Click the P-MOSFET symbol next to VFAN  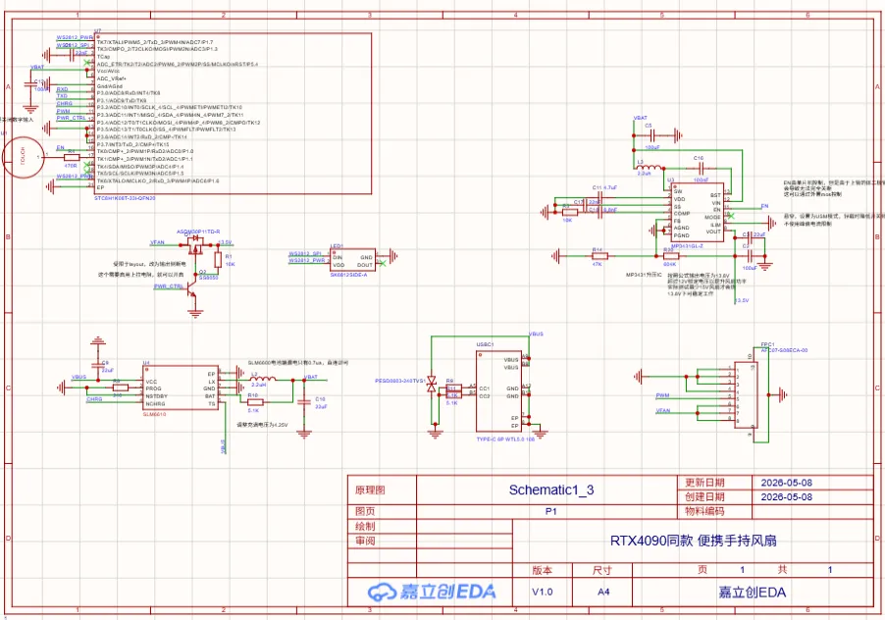[x=196, y=242]
